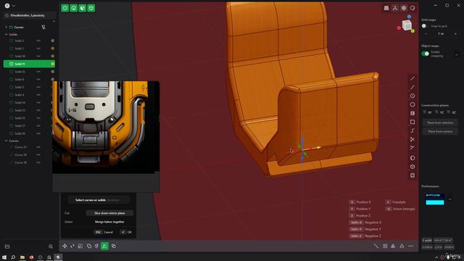Click the highlighted green Mirror command icon
464x261 pixels.
104,246
